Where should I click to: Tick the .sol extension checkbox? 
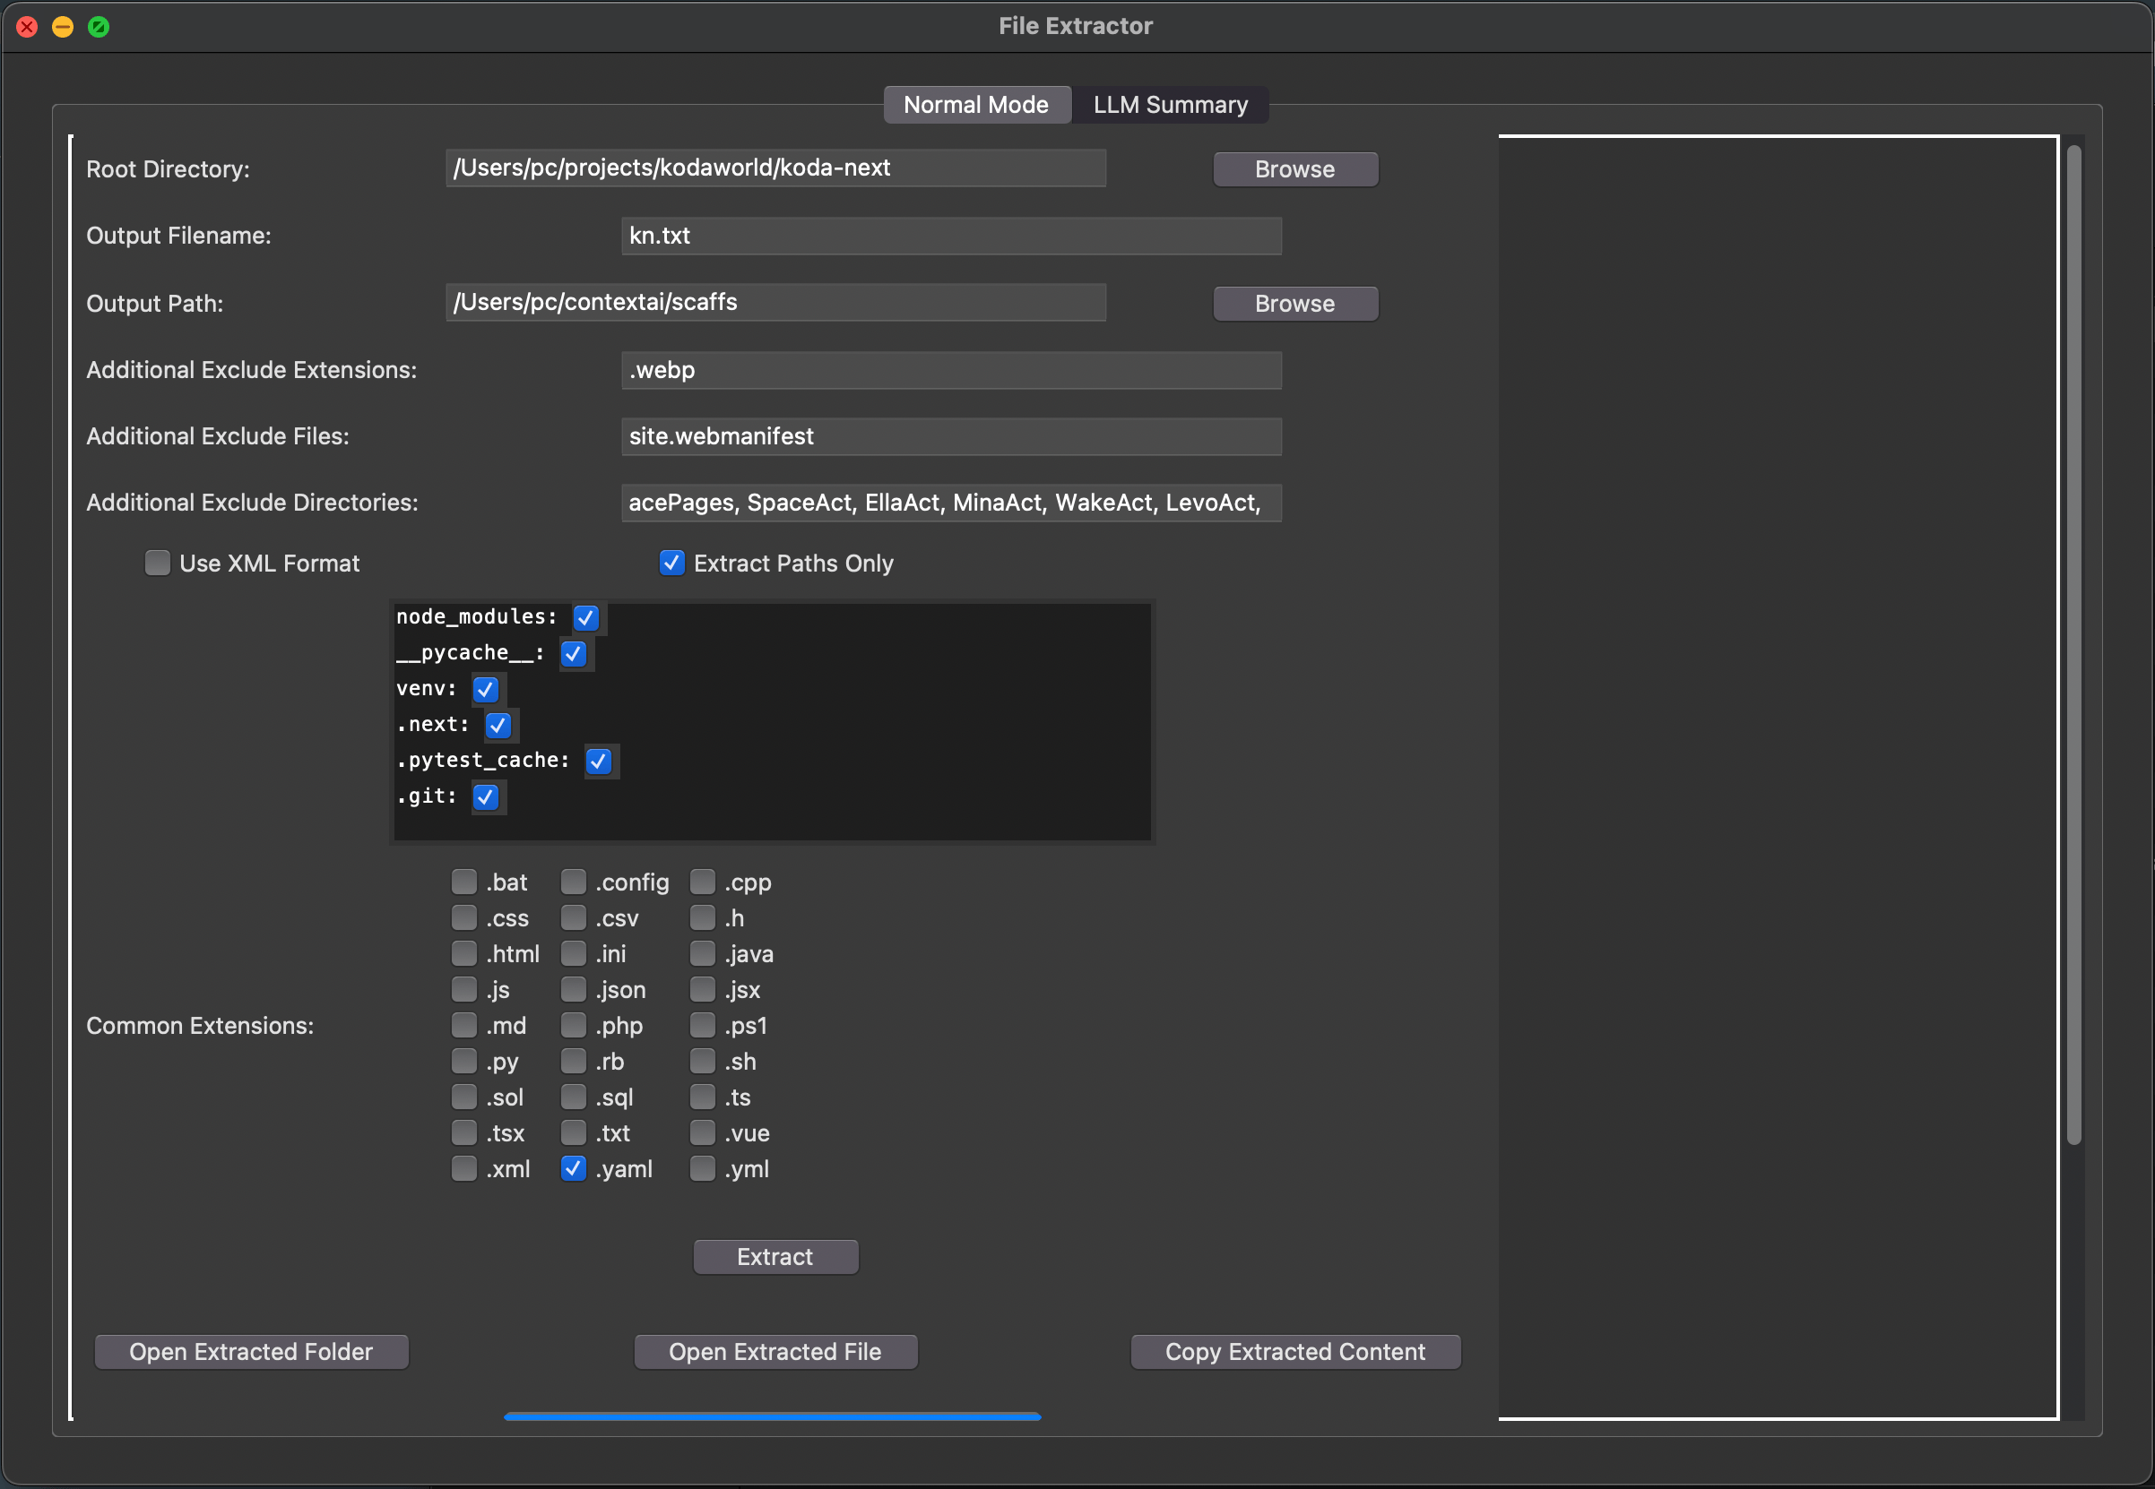coord(463,1097)
